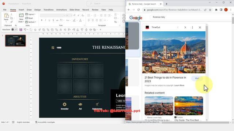Image resolution: width=234 pixels, height=131 pixels.
Task: Center text in Paragraph group
Action: [93, 20]
